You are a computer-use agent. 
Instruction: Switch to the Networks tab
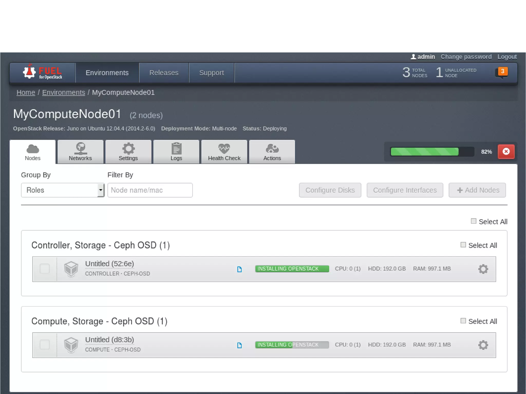(x=80, y=152)
